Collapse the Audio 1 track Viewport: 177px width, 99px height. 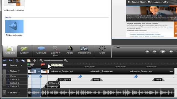pyautogui.click(x=8, y=93)
